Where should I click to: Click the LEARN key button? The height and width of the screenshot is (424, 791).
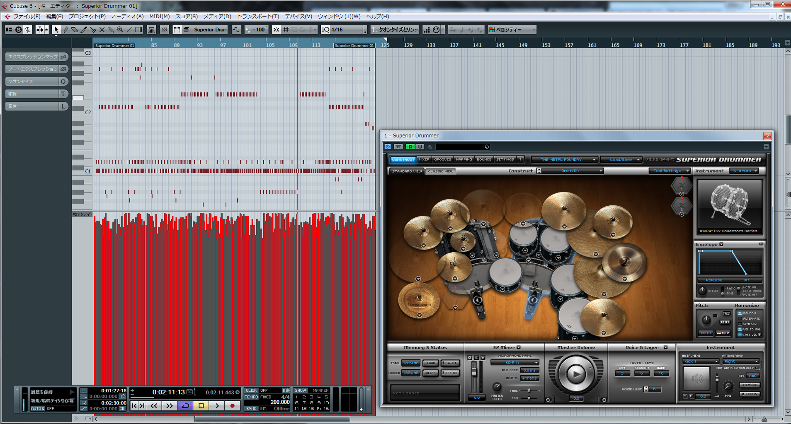pos(750,394)
